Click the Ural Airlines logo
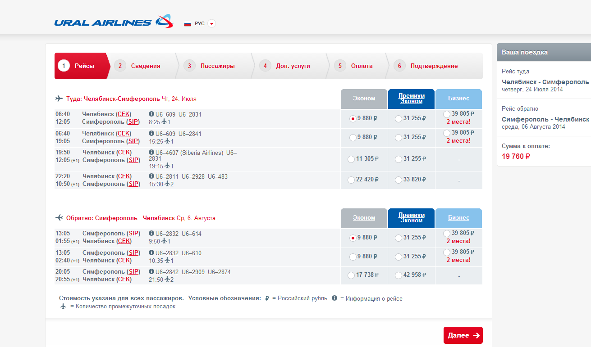Viewport: 591px width, 347px height. point(114,22)
